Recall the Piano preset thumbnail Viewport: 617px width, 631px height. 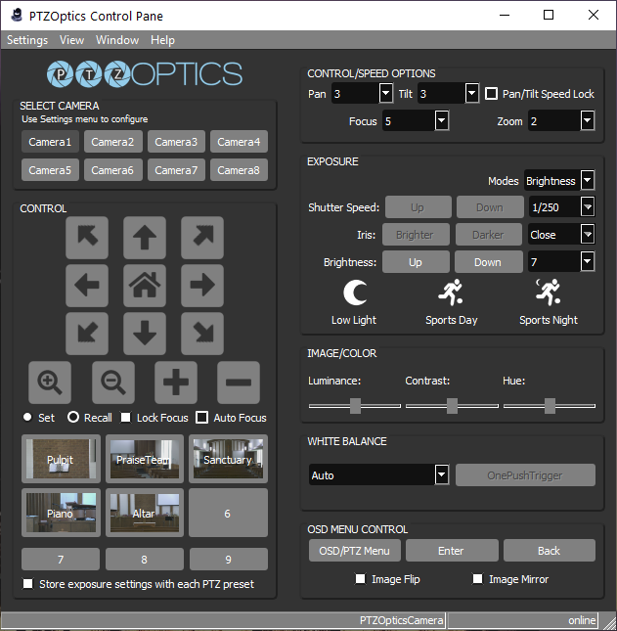pos(61,513)
